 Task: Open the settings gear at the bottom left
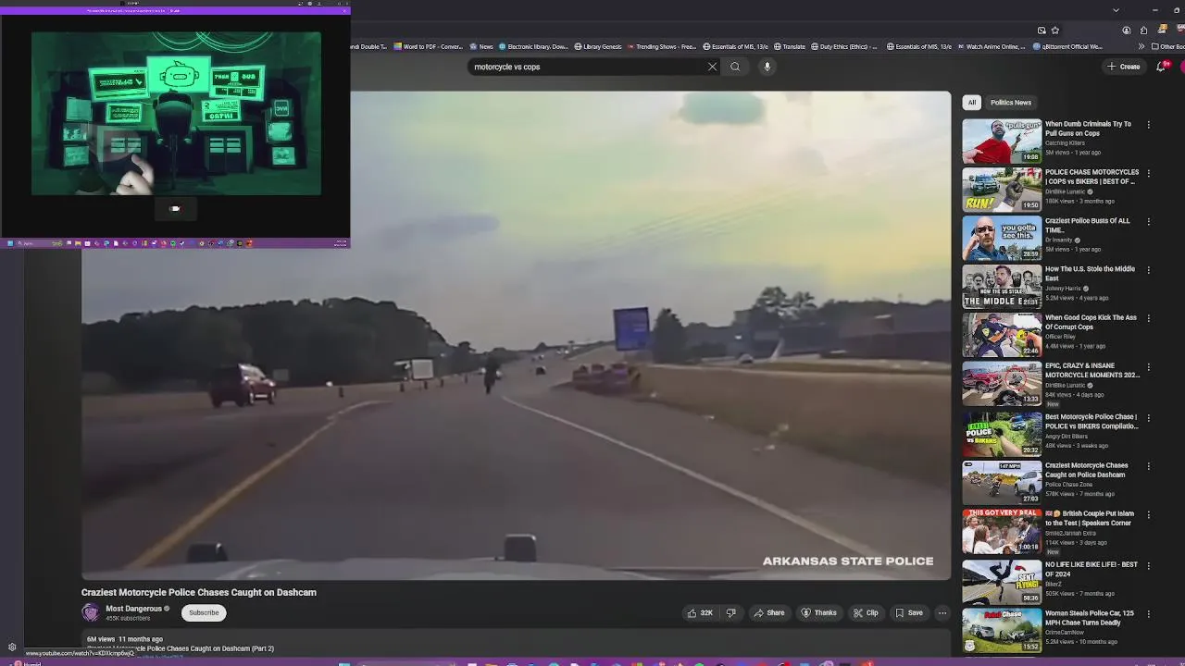(12, 647)
